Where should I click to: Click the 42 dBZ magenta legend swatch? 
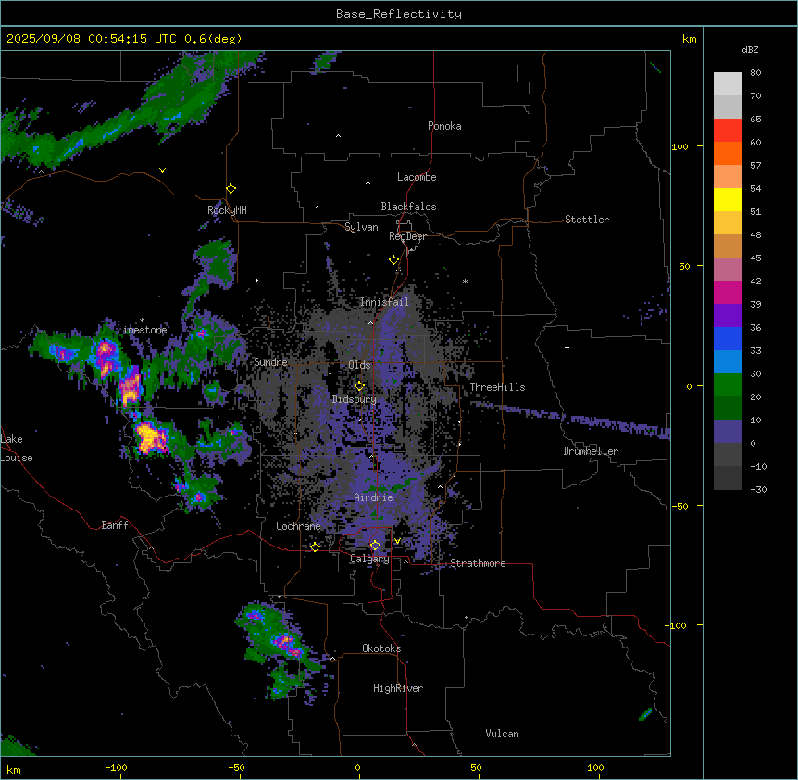pyautogui.click(x=728, y=292)
